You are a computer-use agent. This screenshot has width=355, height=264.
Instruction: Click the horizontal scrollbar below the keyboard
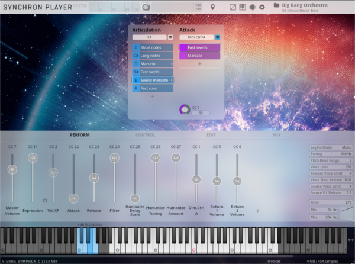click(x=147, y=256)
